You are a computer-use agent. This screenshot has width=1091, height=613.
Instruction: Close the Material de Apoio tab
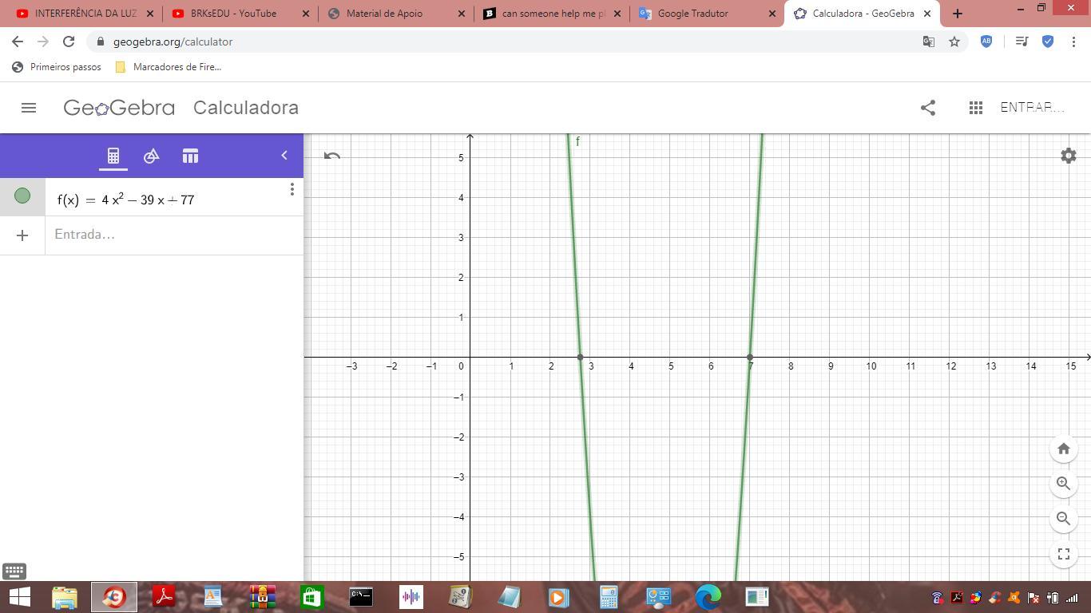click(x=462, y=14)
